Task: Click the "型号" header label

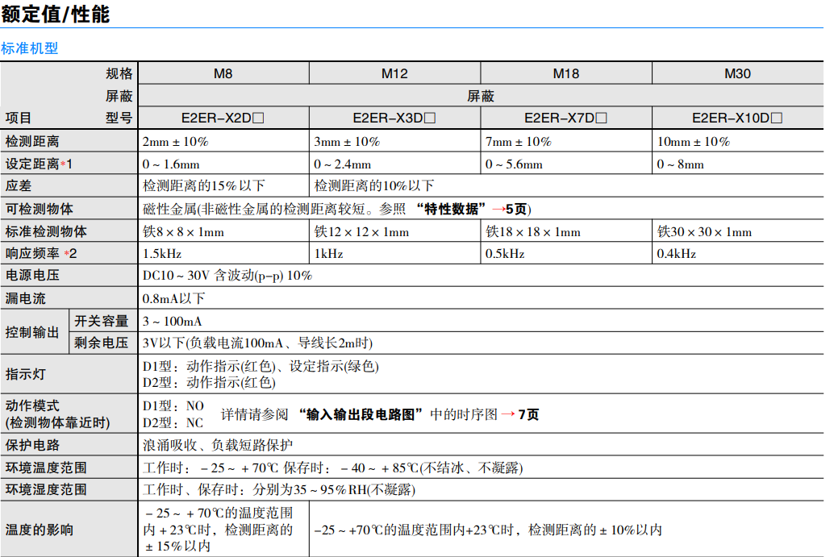Action: [119, 118]
